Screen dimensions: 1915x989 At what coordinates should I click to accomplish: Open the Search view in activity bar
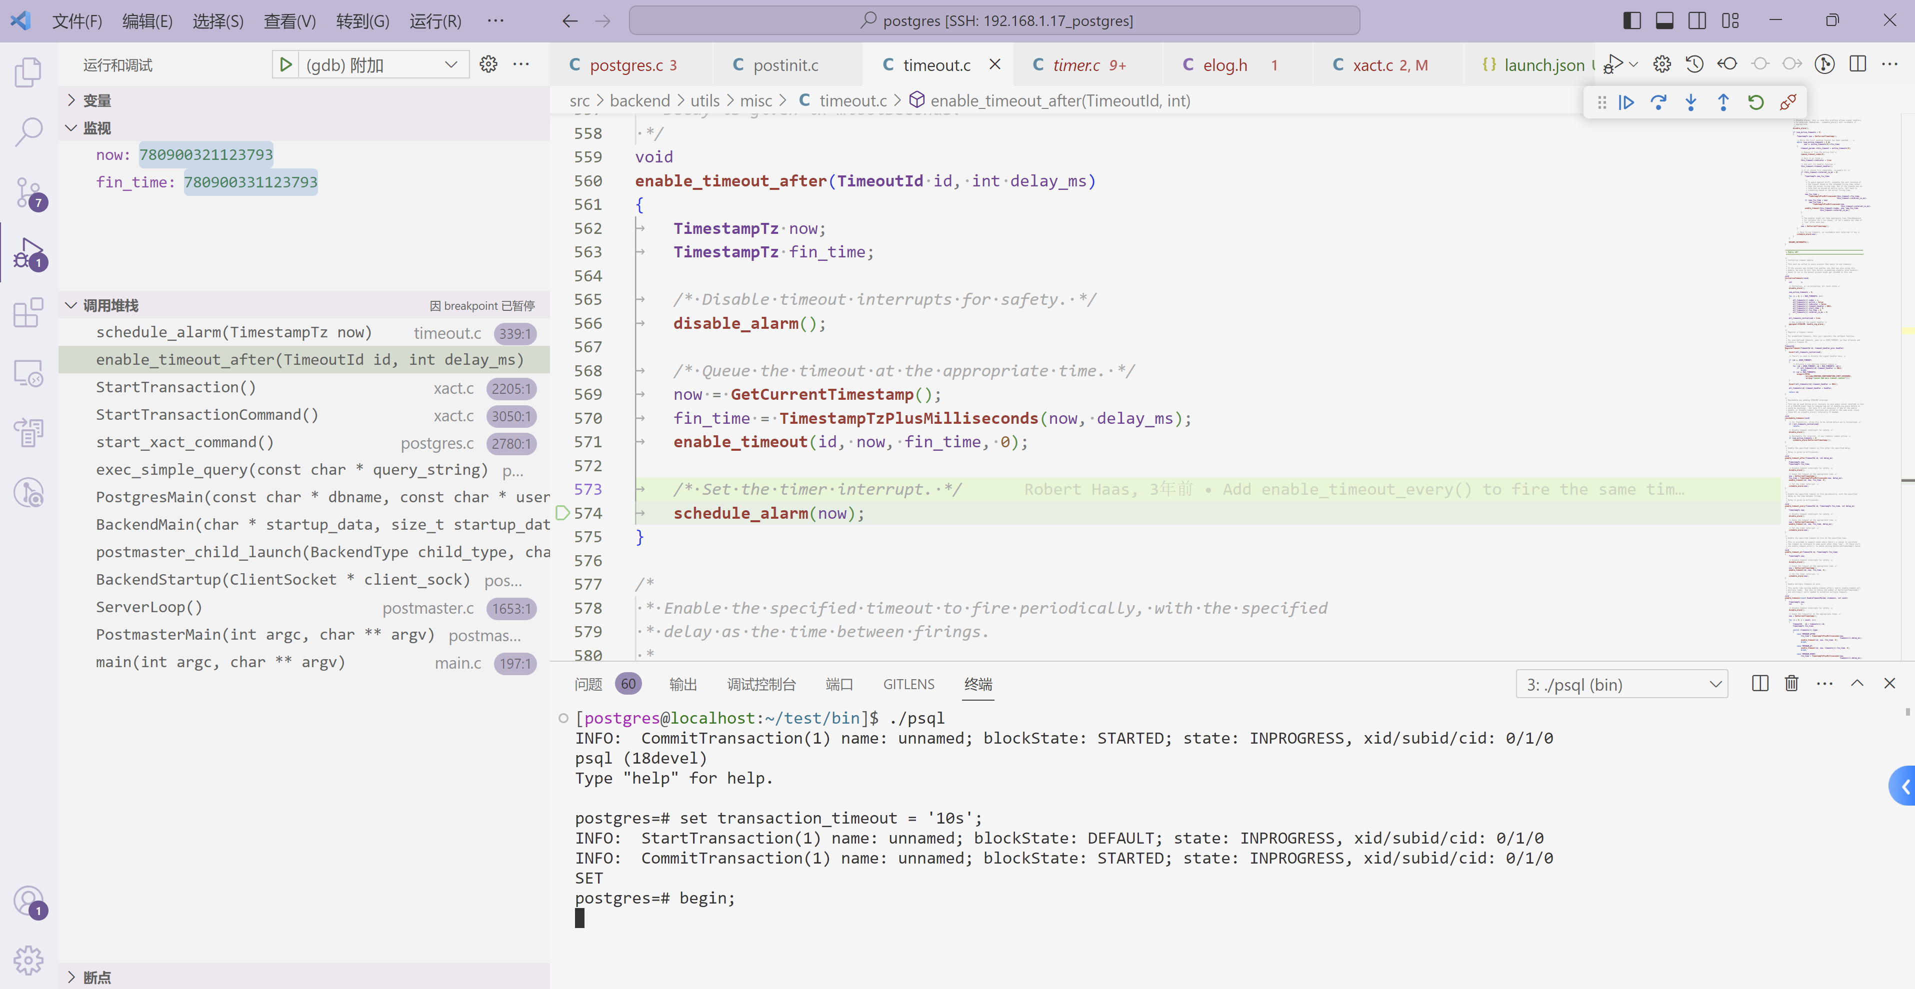click(x=29, y=132)
